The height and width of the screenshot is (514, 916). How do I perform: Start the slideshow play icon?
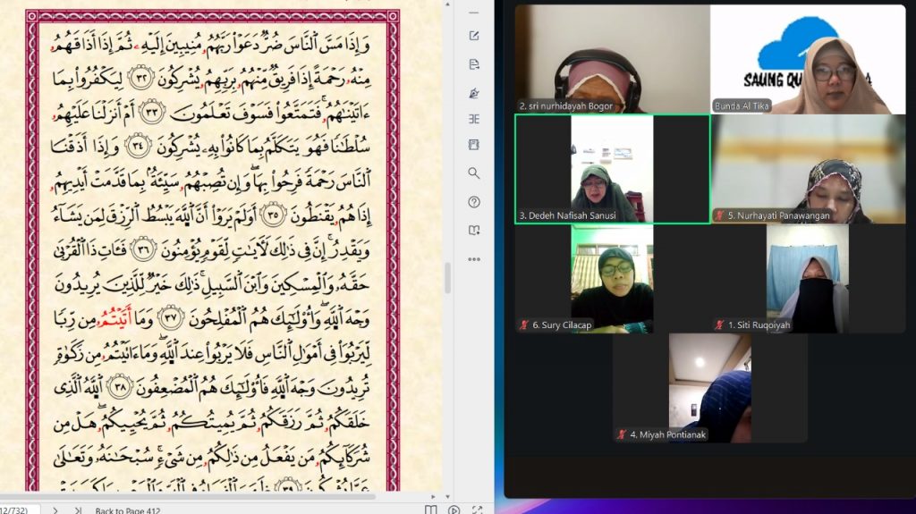[454, 510]
